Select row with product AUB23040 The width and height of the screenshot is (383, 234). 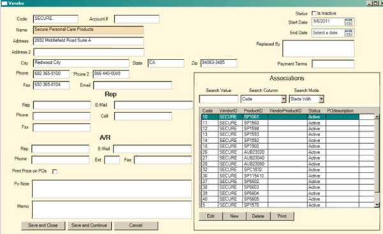(x=288, y=158)
